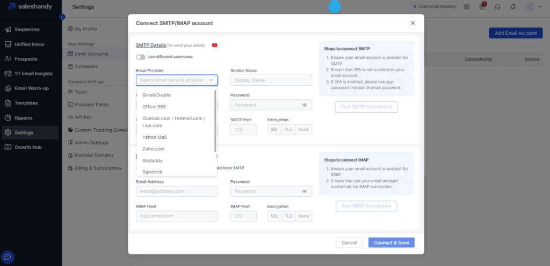Click the IMAP Host input field

(x=177, y=216)
